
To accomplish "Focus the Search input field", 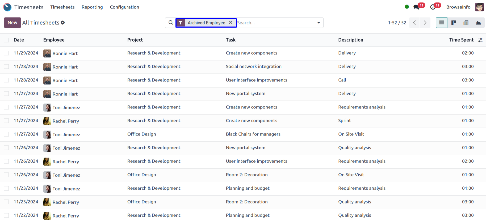I will pyautogui.click(x=274, y=23).
